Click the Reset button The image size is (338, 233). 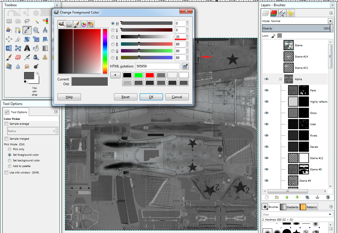[x=126, y=97]
